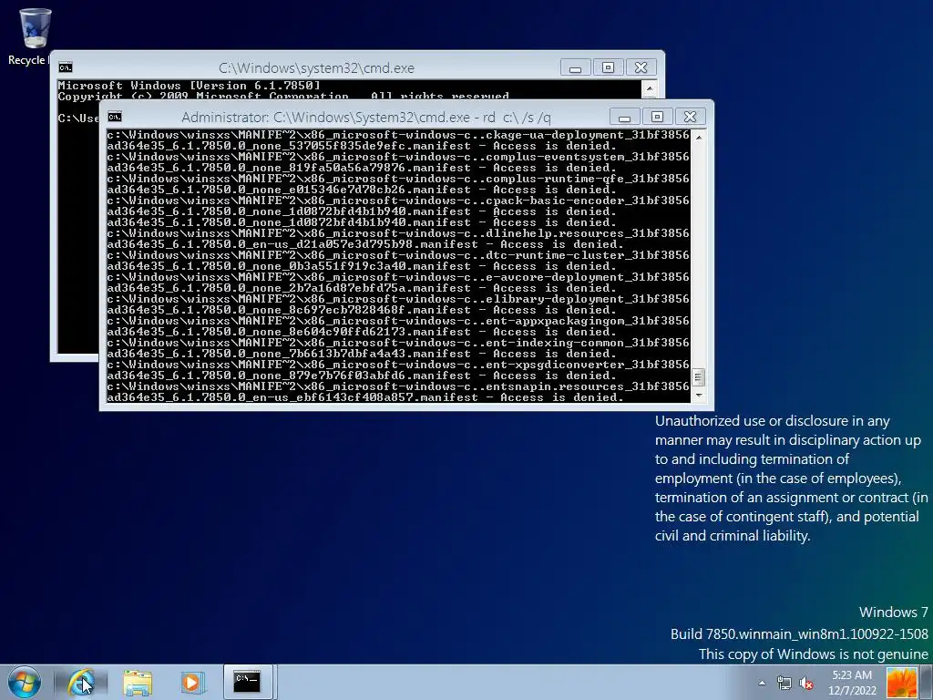Close the background system32 cmd.exe window
The image size is (933, 700).
(x=641, y=67)
